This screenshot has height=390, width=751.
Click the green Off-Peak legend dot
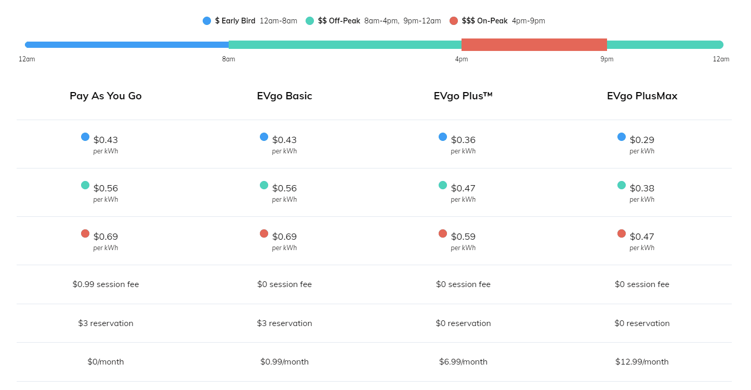[x=310, y=21]
